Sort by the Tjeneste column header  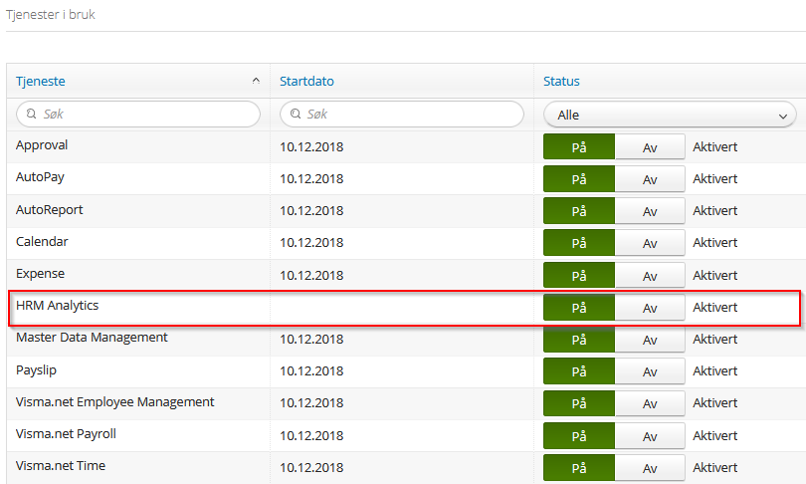(x=41, y=82)
